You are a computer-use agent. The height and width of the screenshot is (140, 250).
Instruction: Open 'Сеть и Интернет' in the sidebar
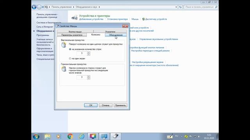(45, 27)
